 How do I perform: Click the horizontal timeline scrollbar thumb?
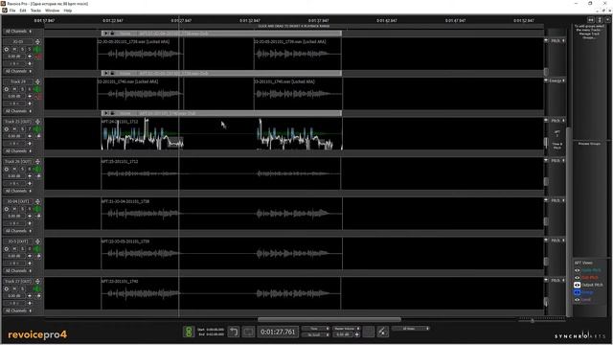[329, 319]
